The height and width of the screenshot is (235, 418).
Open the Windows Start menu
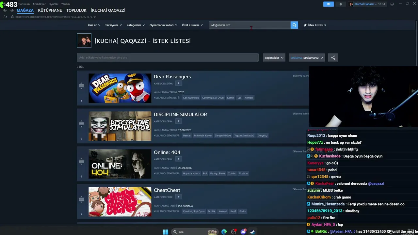pyautogui.click(x=166, y=232)
